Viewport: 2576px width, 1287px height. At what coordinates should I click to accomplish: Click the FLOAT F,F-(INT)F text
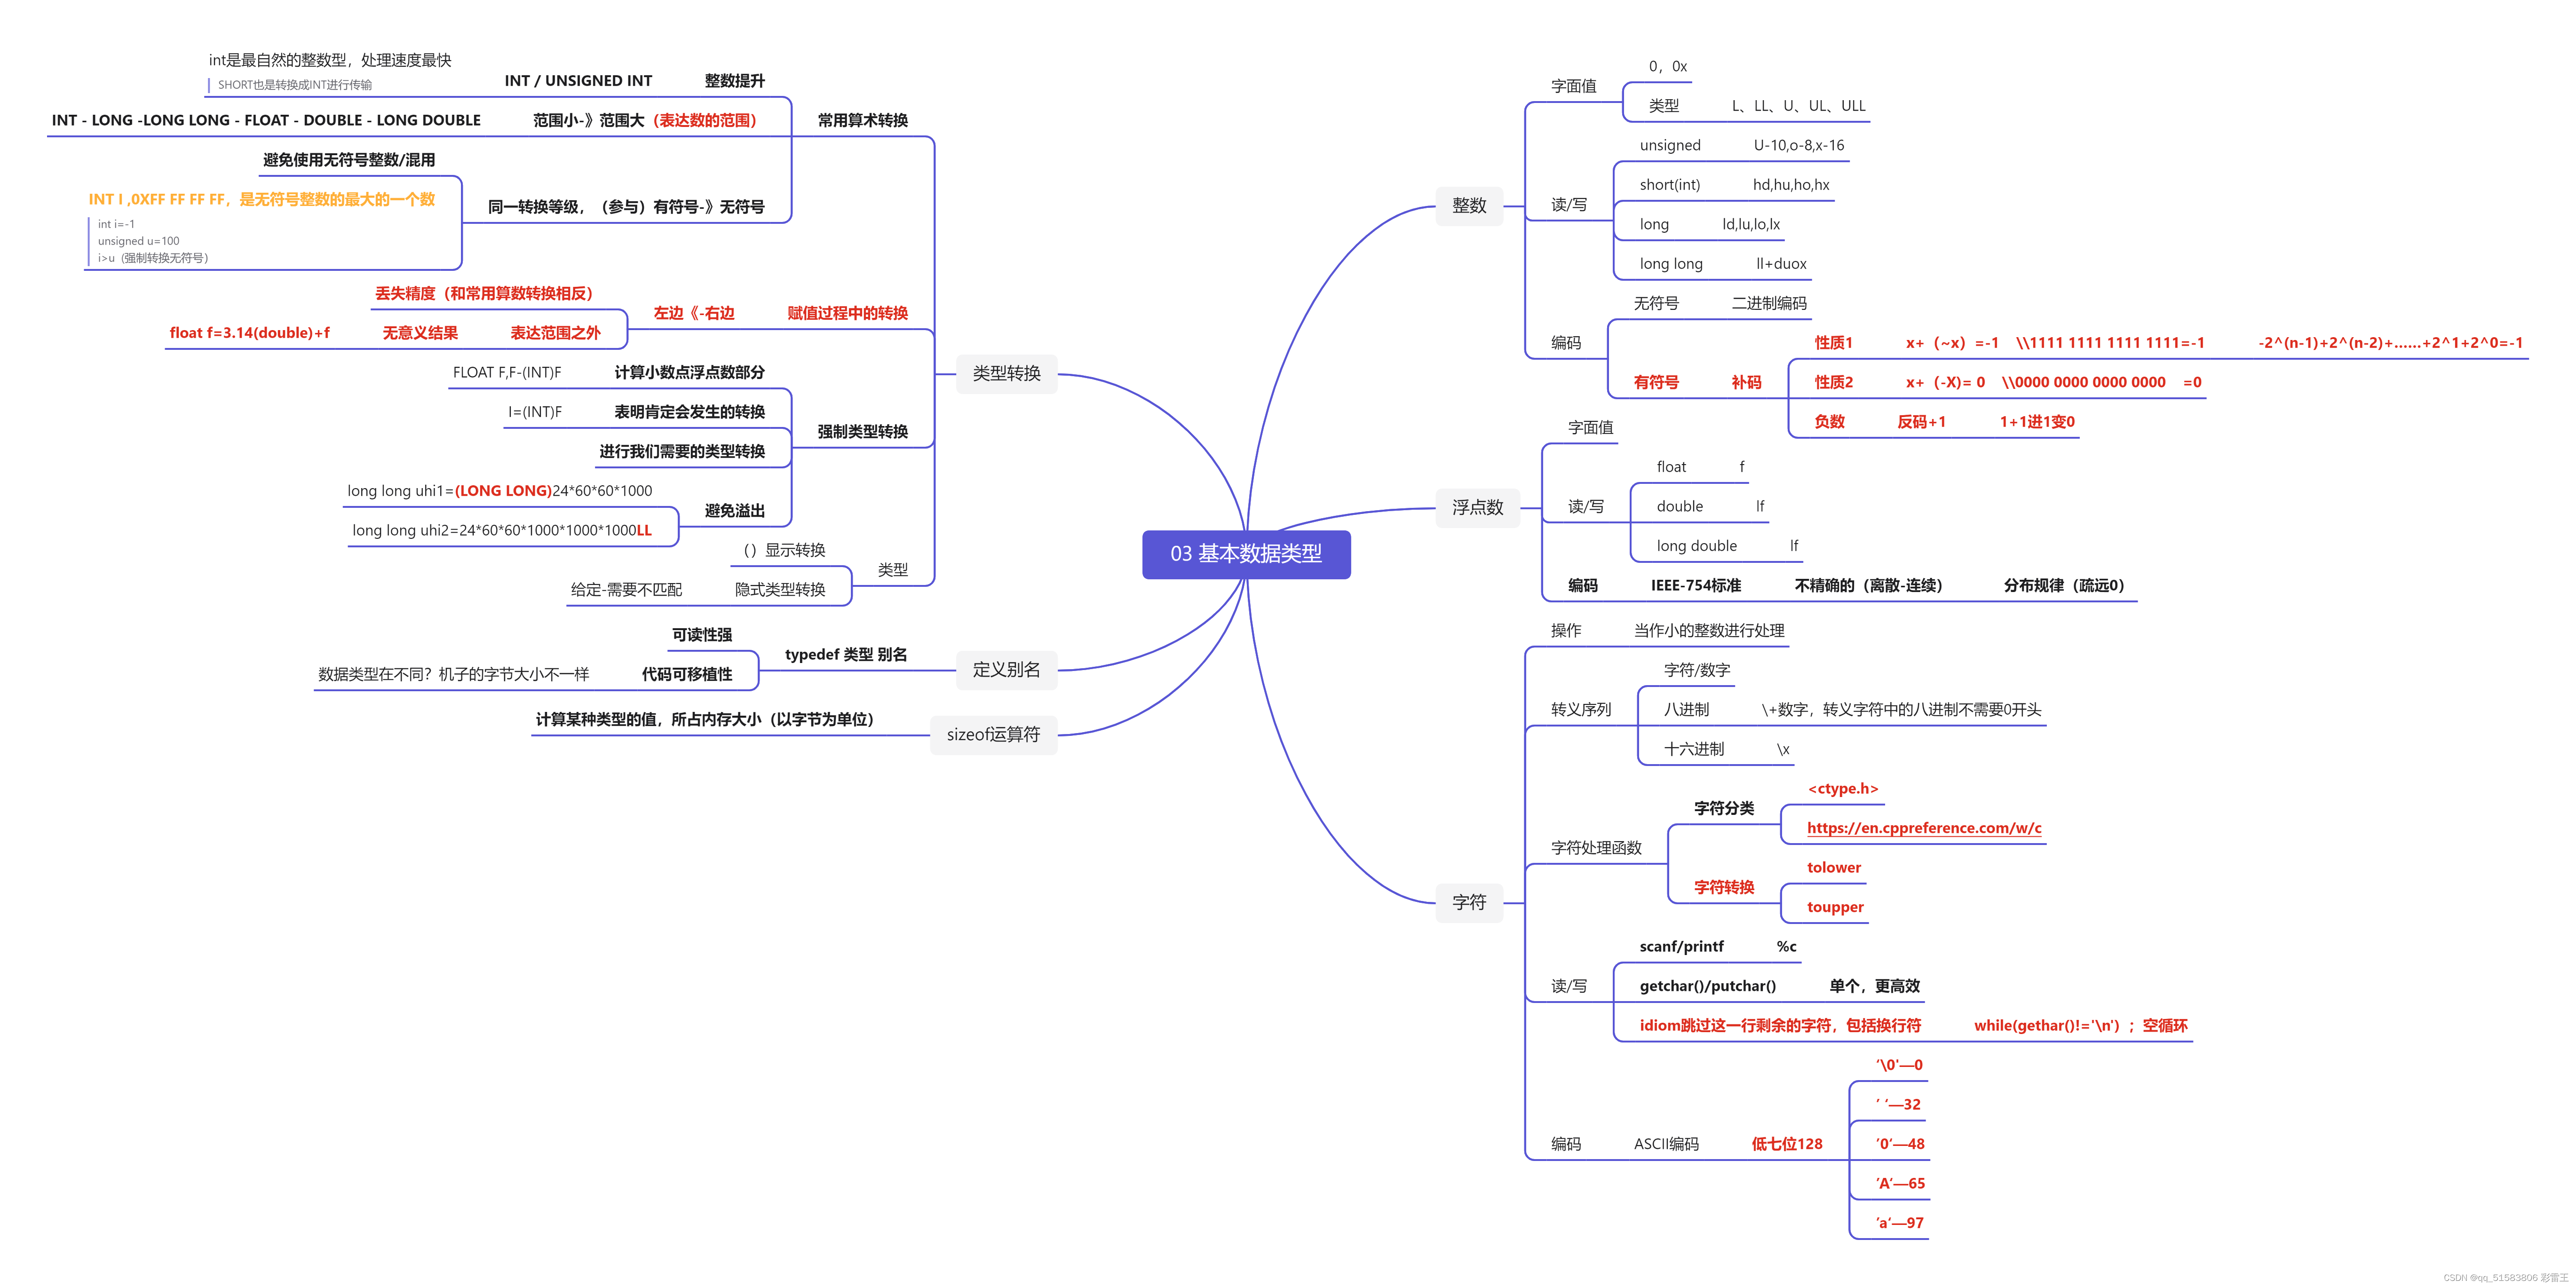(507, 373)
